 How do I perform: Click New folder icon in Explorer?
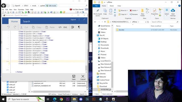pyautogui.click(x=142, y=12)
